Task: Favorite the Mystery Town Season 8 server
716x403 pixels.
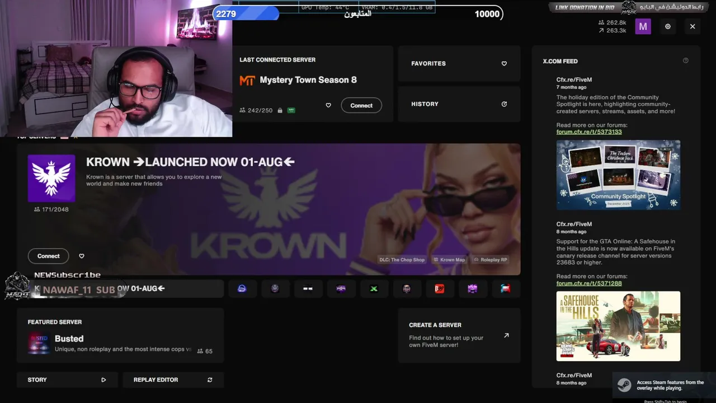Action: pos(328,105)
